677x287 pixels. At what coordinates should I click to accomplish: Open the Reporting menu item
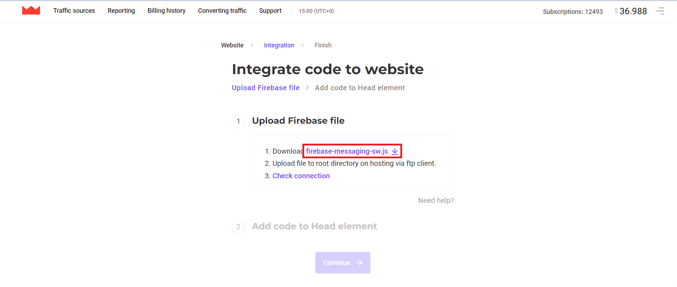tap(121, 11)
